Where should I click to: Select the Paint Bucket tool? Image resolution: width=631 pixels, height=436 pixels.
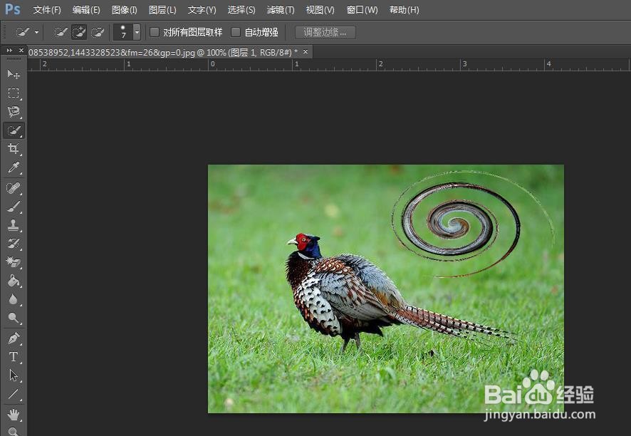click(14, 281)
